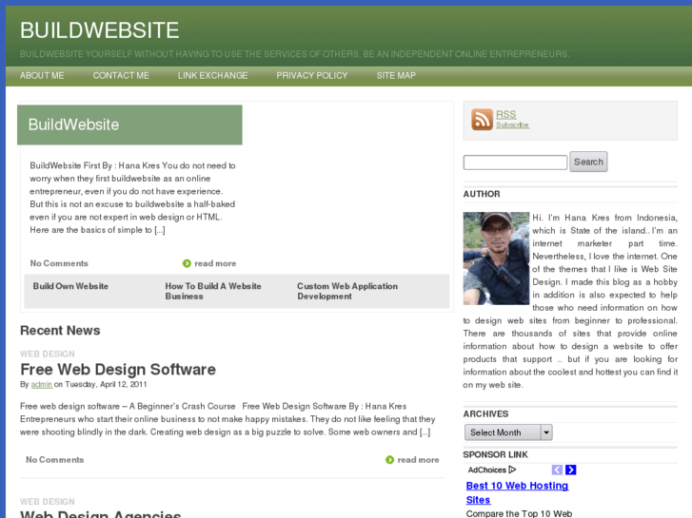This screenshot has width=692, height=518.
Task: Click the AdChoices label
Action: (x=486, y=470)
